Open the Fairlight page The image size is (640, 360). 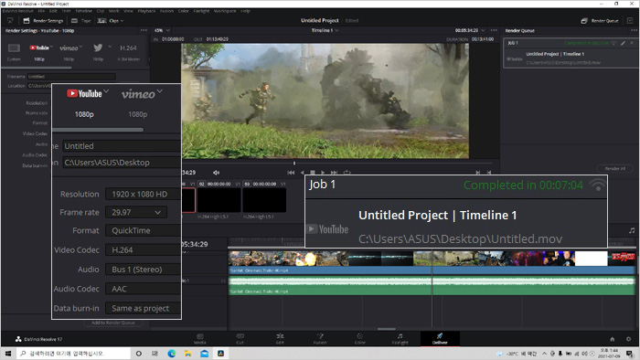[400, 338]
